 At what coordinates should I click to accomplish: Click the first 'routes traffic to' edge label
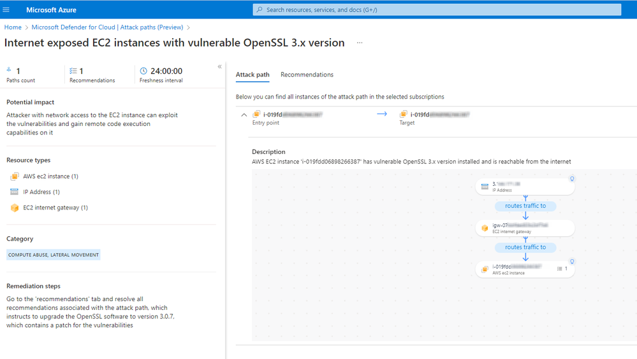pyautogui.click(x=525, y=206)
